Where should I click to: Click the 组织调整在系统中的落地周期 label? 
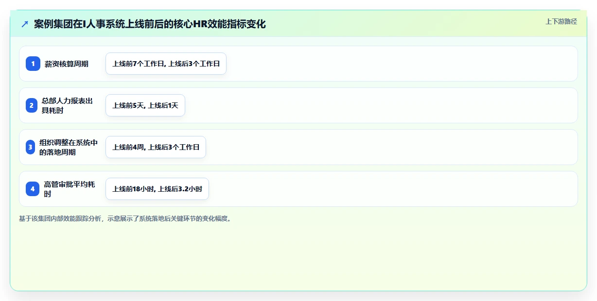[69, 147]
